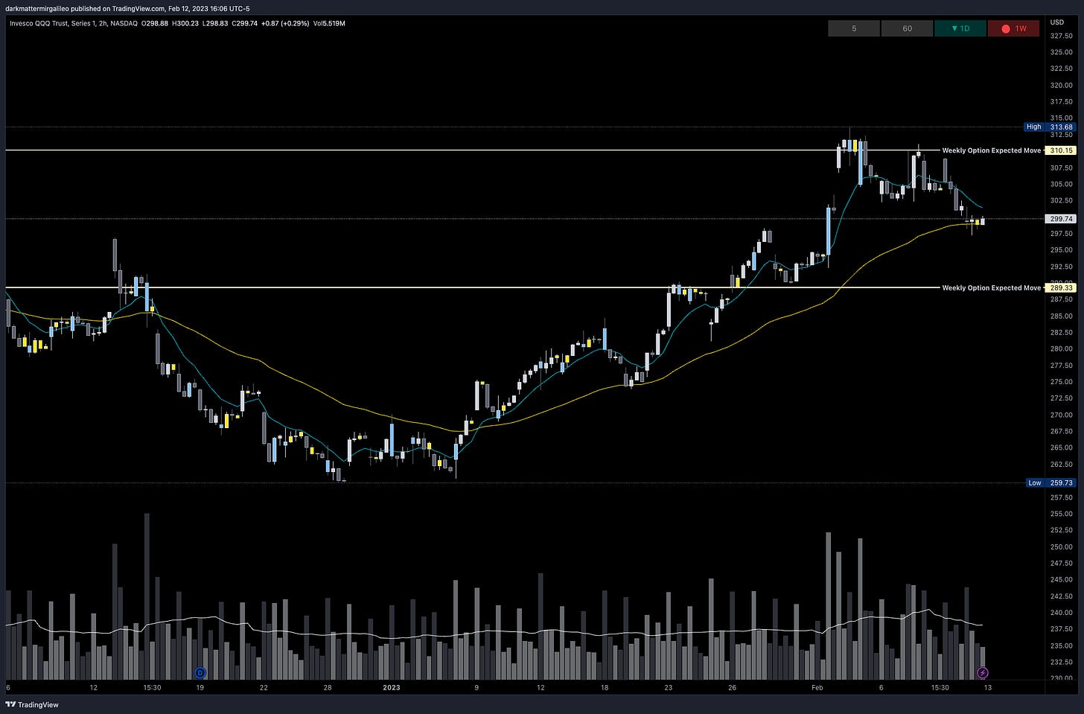Click the Weekly Option Expected Move label at 310.15

991,150
